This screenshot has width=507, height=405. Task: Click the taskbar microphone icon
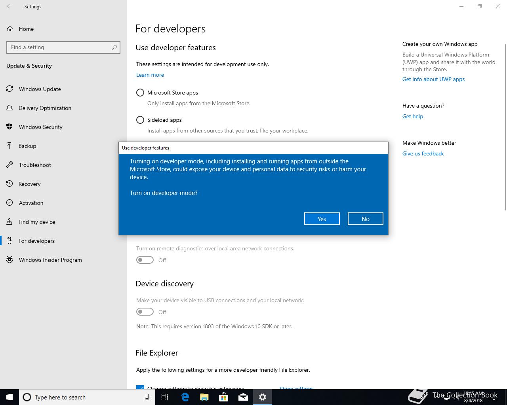click(147, 397)
